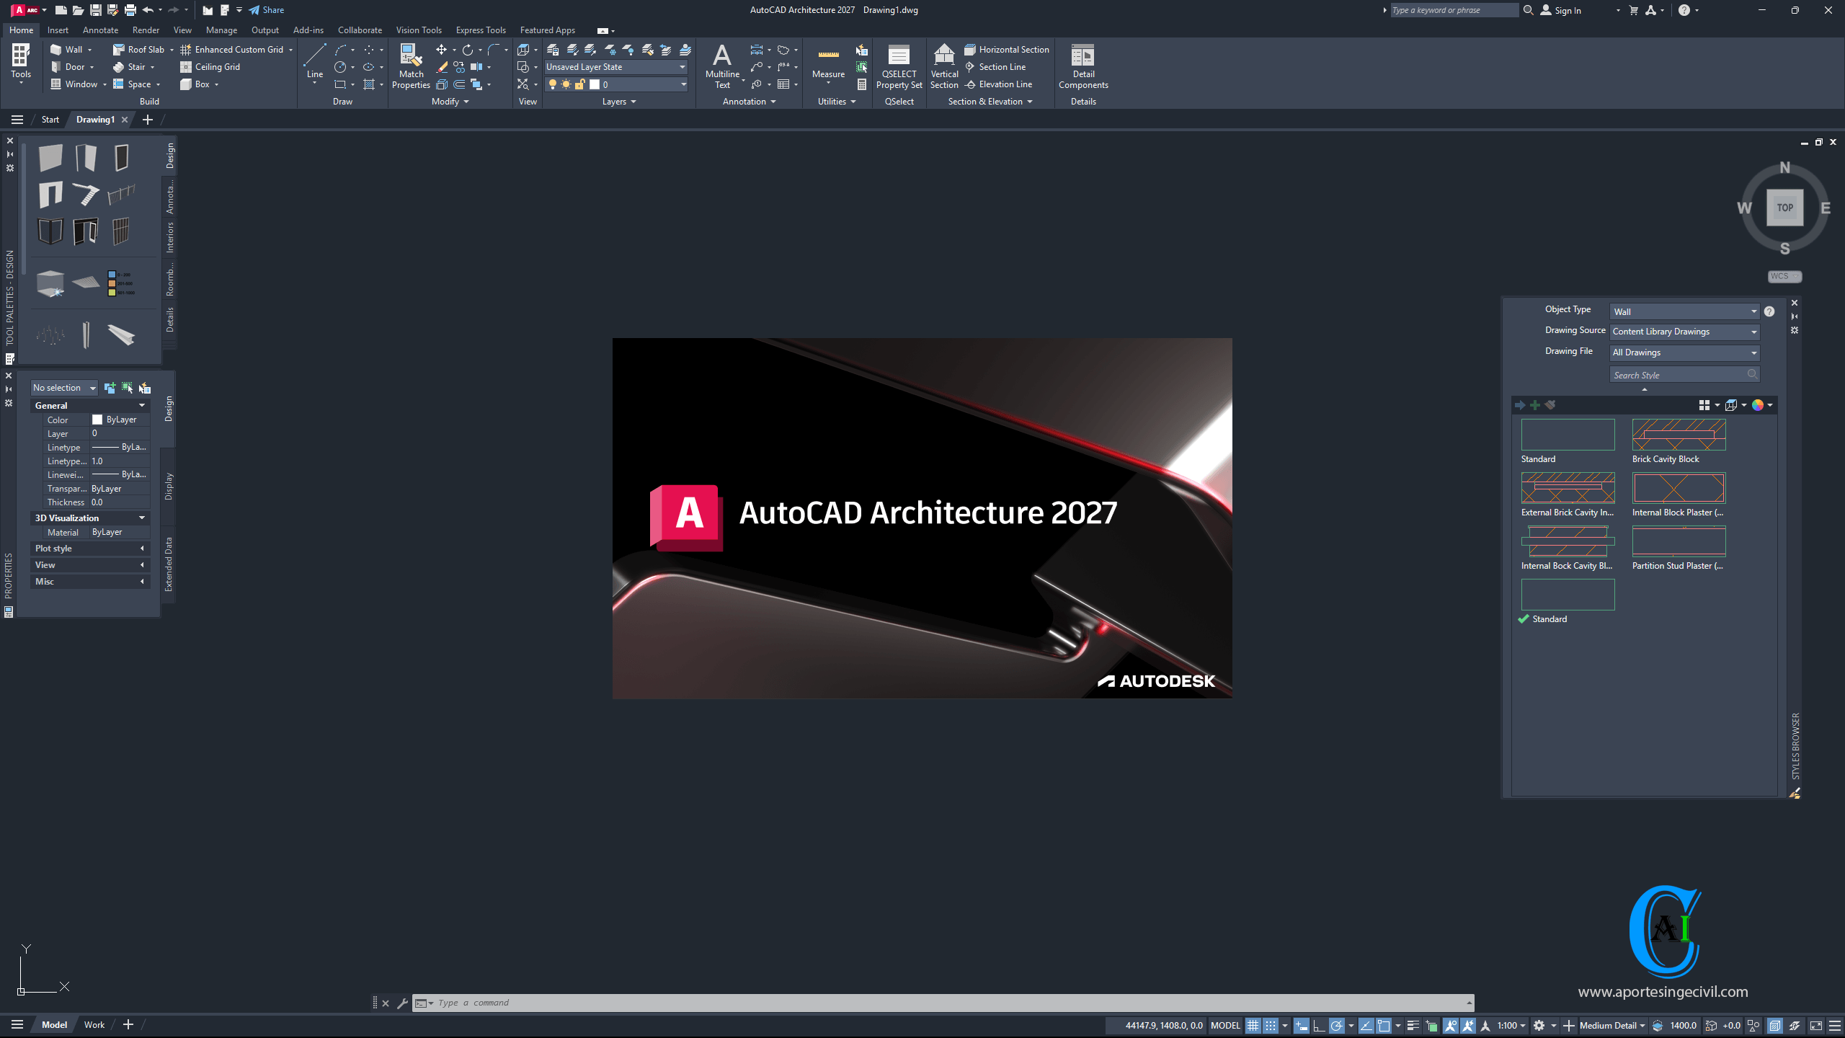Collapse the General properties section
The image size is (1845, 1038).
(x=142, y=406)
